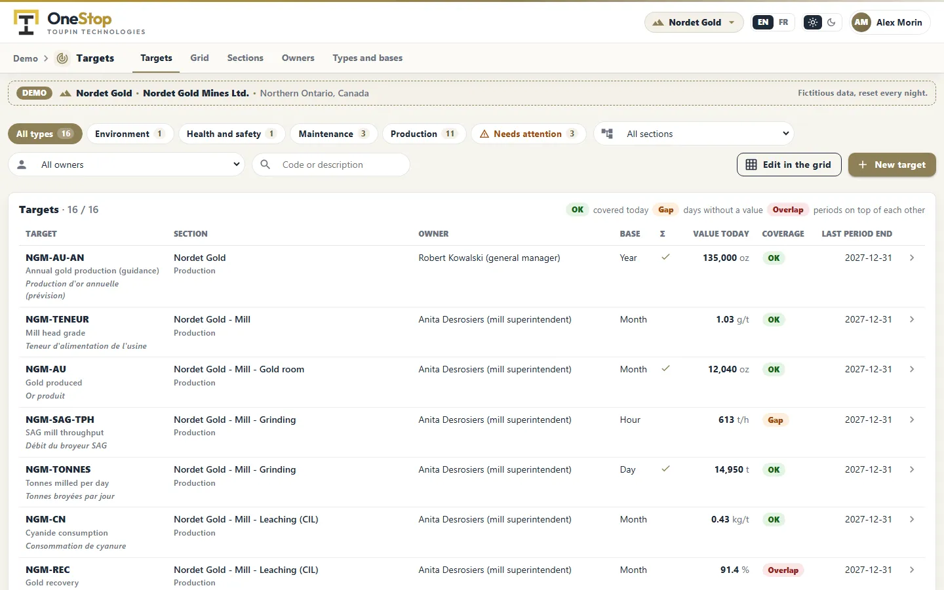Select EN language option
Viewport: 944px width, 590px height.
pos(763,22)
